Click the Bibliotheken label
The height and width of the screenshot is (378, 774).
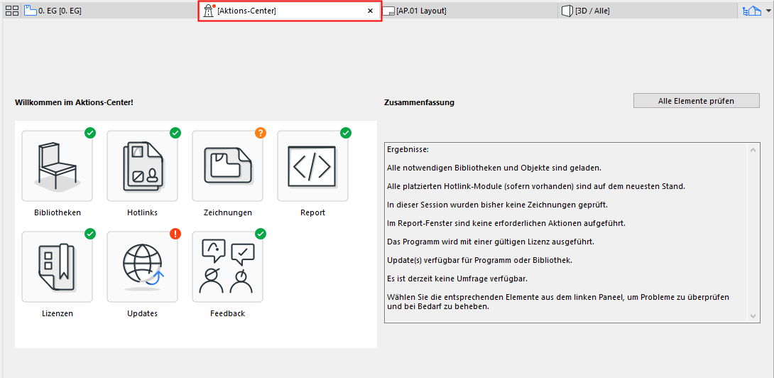point(58,213)
